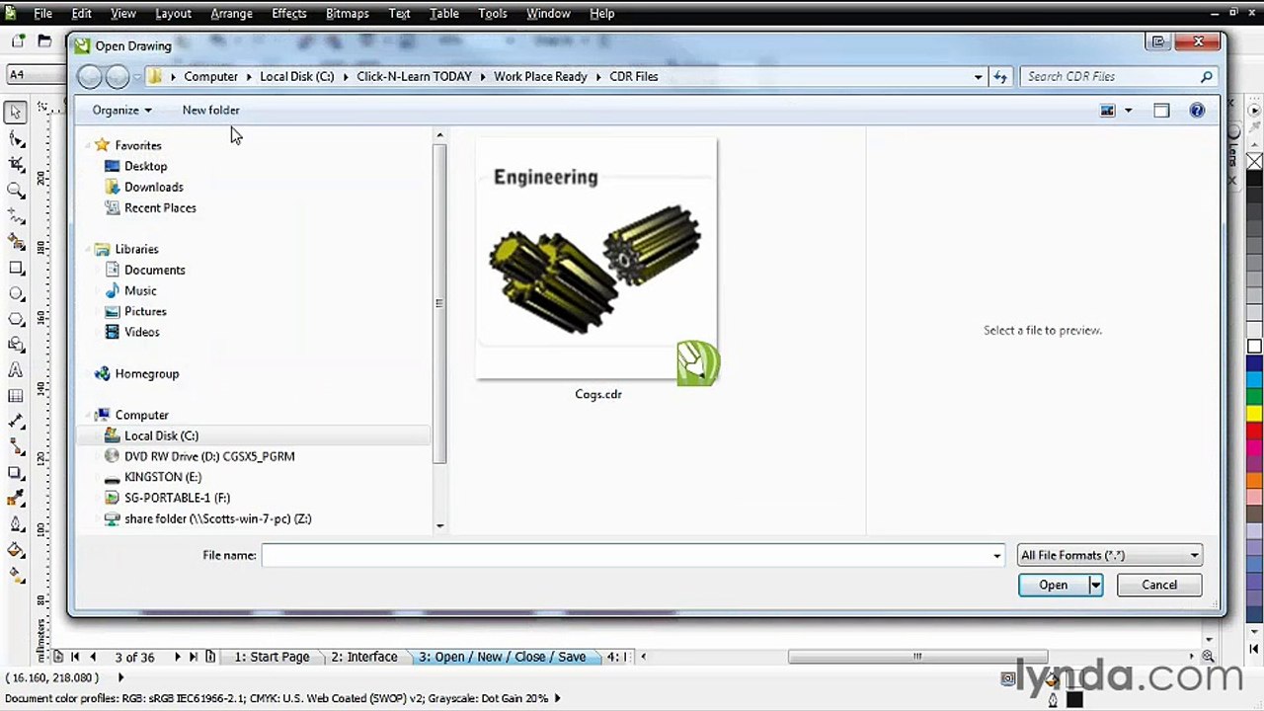This screenshot has height=711, width=1264.
Task: Click the Cancel button
Action: point(1159,585)
